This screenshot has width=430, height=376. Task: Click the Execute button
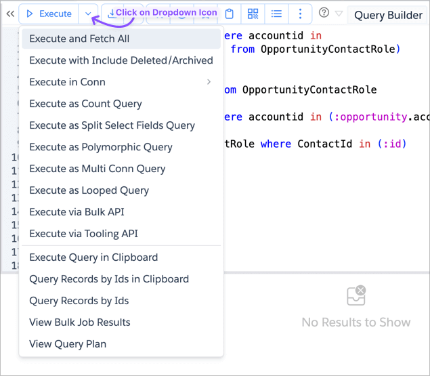[x=49, y=14]
